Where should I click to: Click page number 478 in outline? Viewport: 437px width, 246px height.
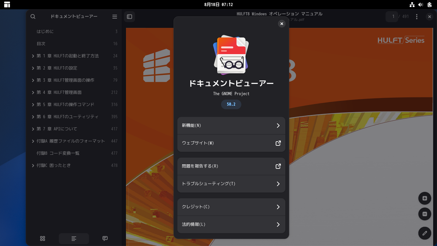[114, 166]
